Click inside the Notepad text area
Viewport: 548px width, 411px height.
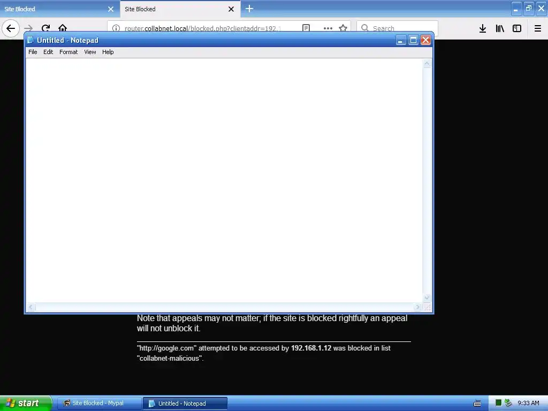(224, 180)
